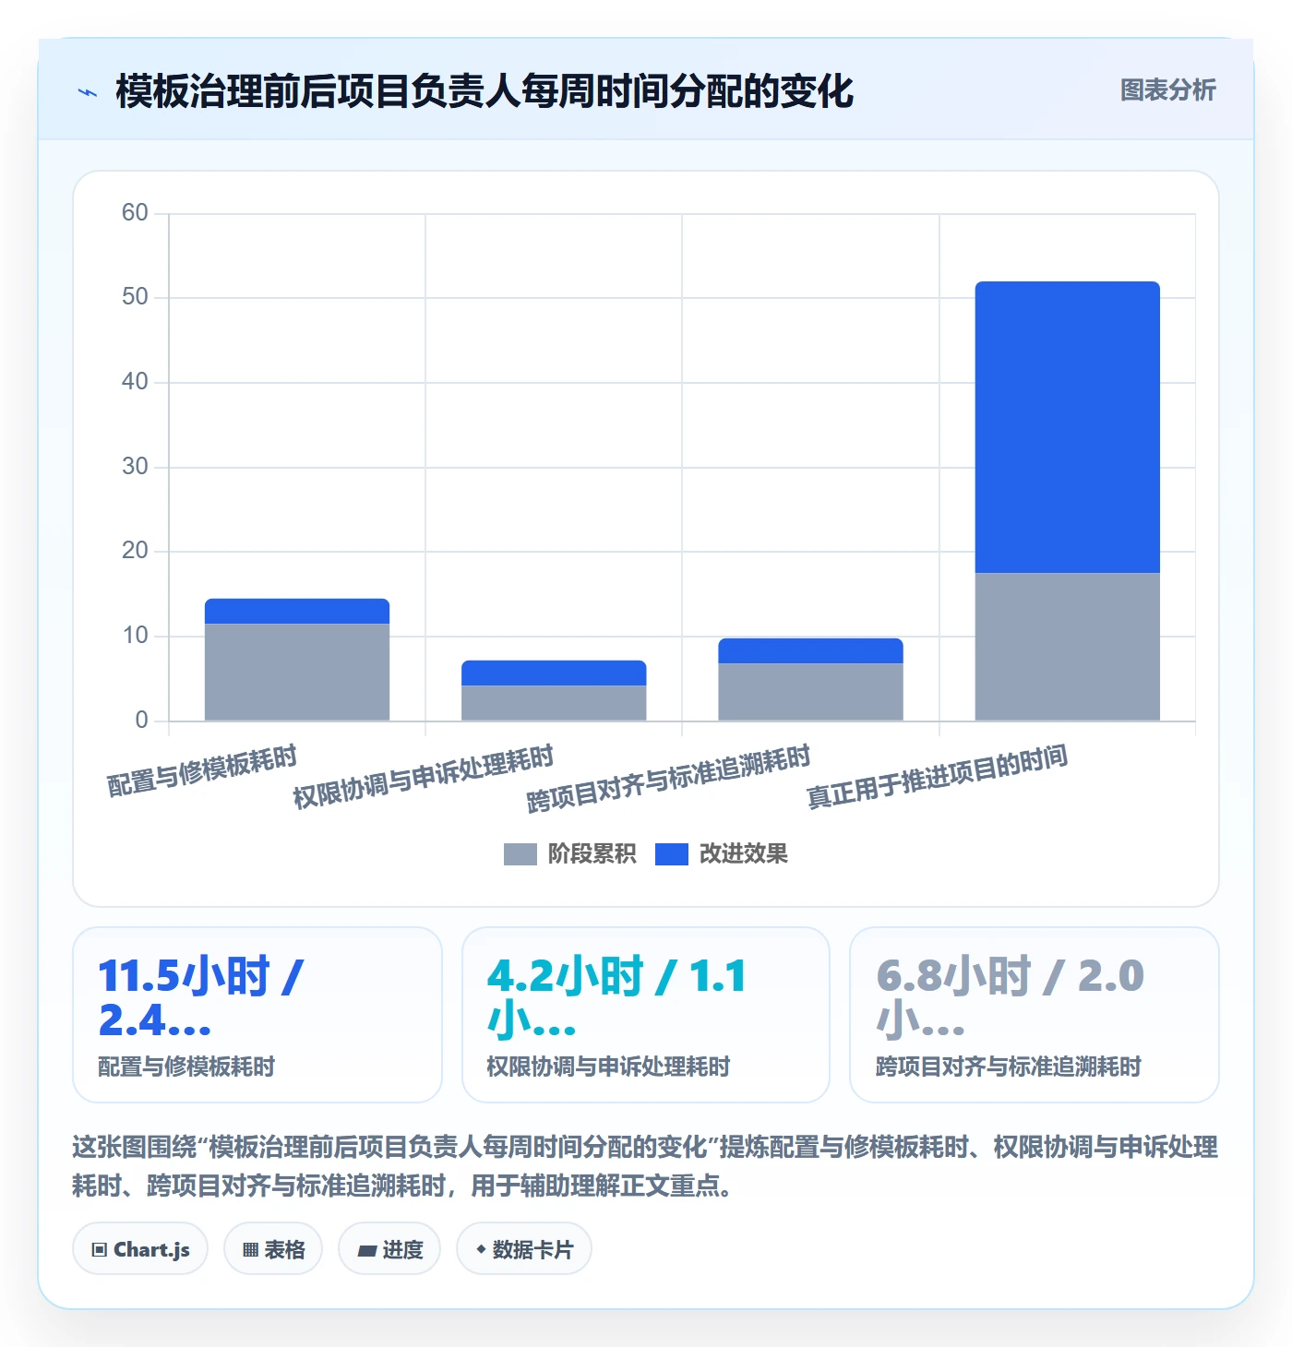Screen dimensions: 1292x1347
Task: Click the y-axis tick value 30
Action: tap(135, 467)
